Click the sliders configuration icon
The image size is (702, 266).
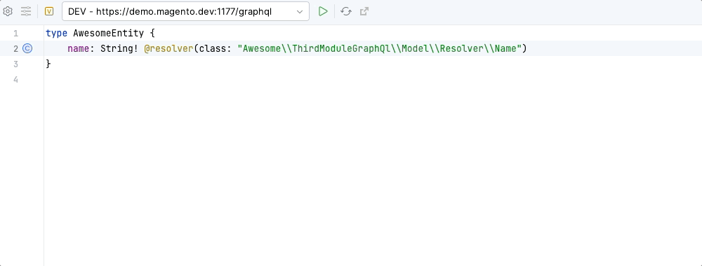tap(26, 12)
